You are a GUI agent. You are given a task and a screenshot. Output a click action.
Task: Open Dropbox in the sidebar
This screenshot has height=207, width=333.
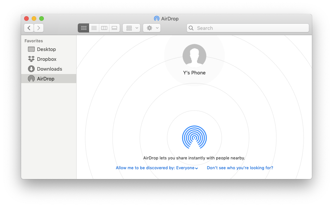click(49, 59)
